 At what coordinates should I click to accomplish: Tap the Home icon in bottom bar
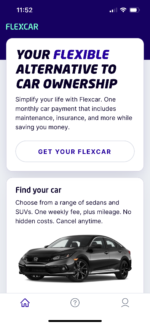click(x=25, y=303)
